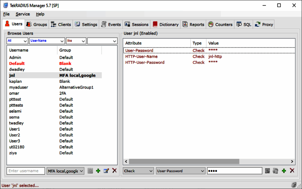This screenshot has height=189, width=302.
Task: Add attribute with green plus icon
Action: coord(284,171)
